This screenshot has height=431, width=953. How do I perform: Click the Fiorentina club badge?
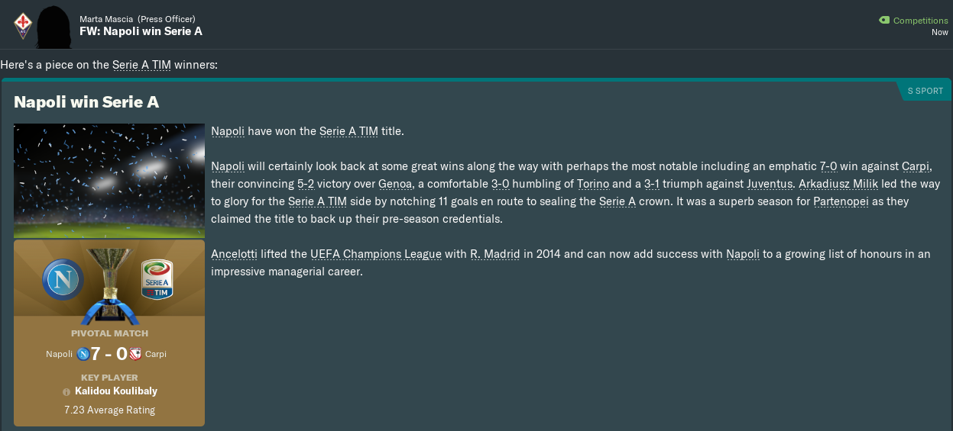click(x=23, y=25)
